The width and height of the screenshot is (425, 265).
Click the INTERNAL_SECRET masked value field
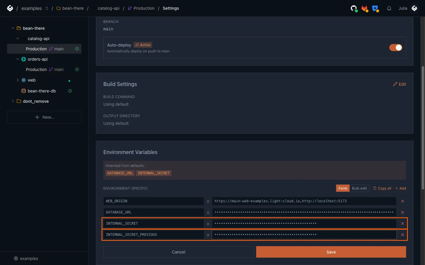click(x=304, y=223)
